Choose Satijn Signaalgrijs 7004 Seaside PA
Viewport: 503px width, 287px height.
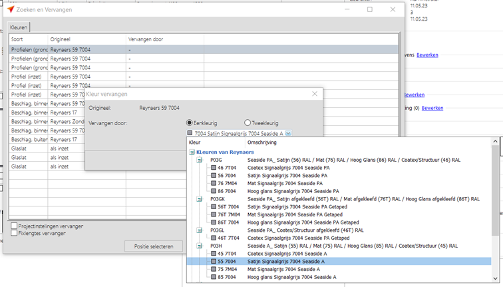pyautogui.click(x=287, y=176)
